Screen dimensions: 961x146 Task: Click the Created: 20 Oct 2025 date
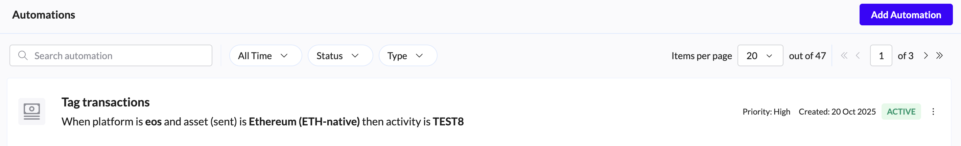tap(837, 112)
